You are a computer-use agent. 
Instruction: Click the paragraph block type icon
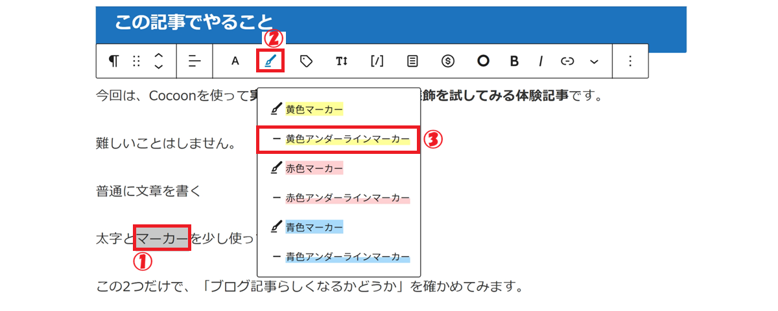click(113, 61)
